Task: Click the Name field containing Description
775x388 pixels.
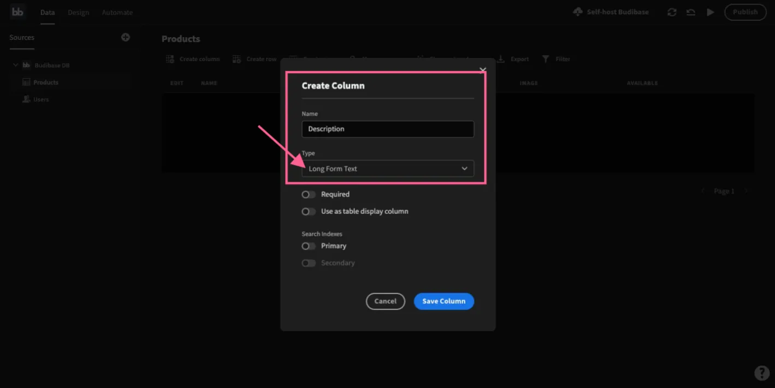Action: pyautogui.click(x=388, y=129)
